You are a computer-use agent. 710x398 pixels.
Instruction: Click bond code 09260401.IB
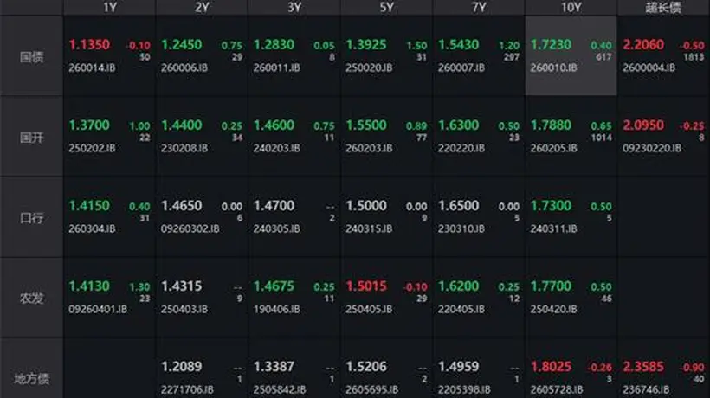coord(98,310)
